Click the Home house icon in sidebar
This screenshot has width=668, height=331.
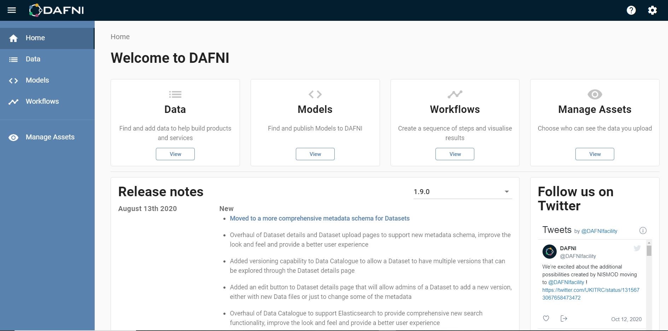(13, 38)
